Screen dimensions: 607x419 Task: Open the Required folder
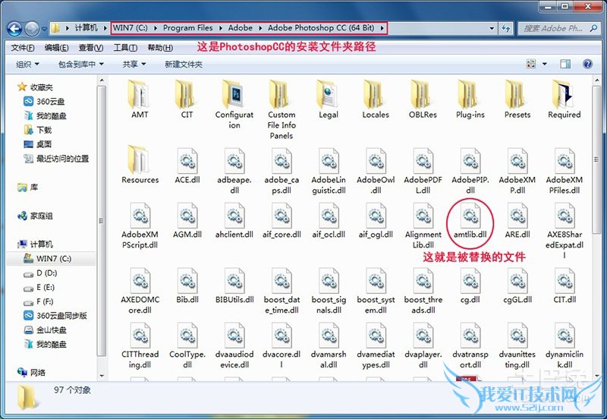click(x=565, y=99)
